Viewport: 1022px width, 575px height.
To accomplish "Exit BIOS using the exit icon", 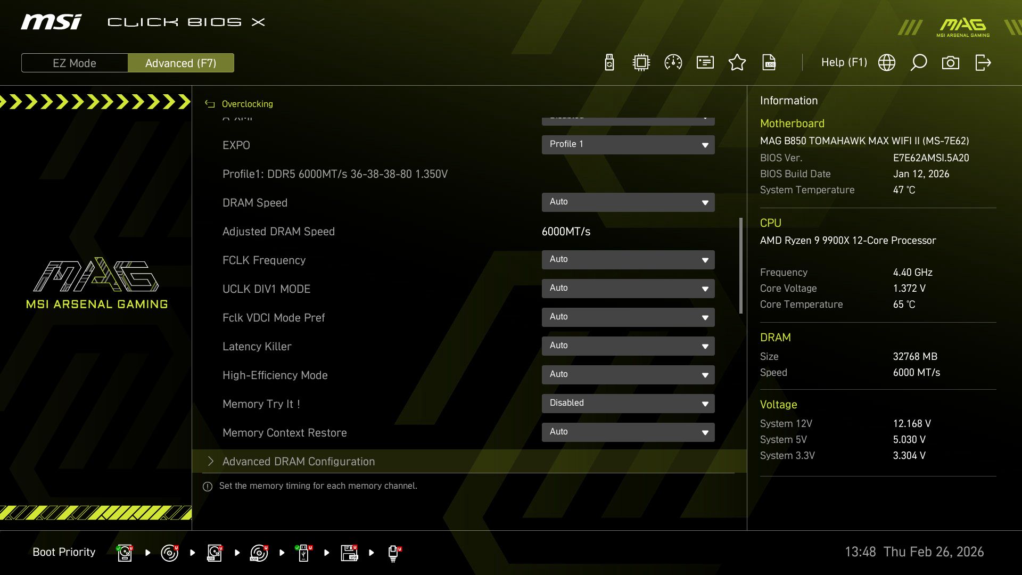I will 982,62.
